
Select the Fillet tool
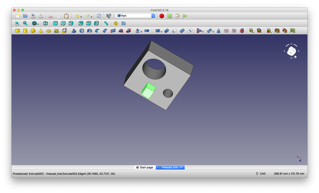[x=97, y=31]
